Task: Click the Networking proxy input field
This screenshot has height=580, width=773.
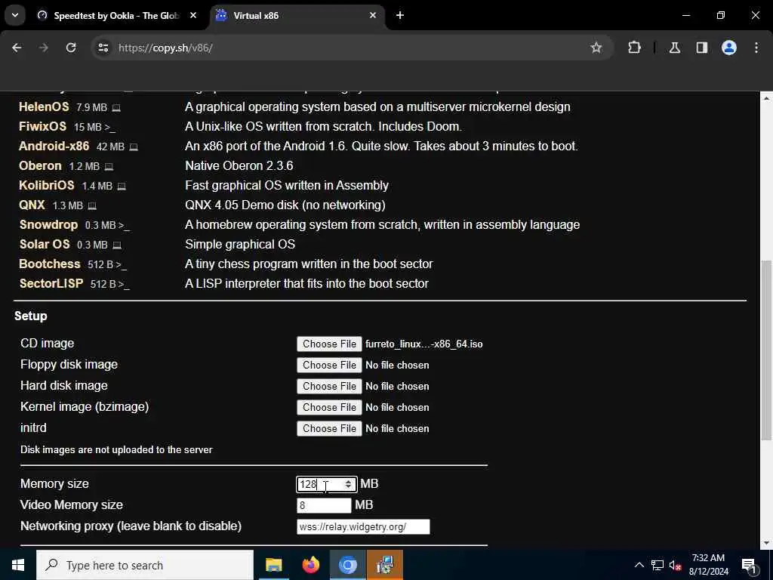Action: pyautogui.click(x=363, y=526)
